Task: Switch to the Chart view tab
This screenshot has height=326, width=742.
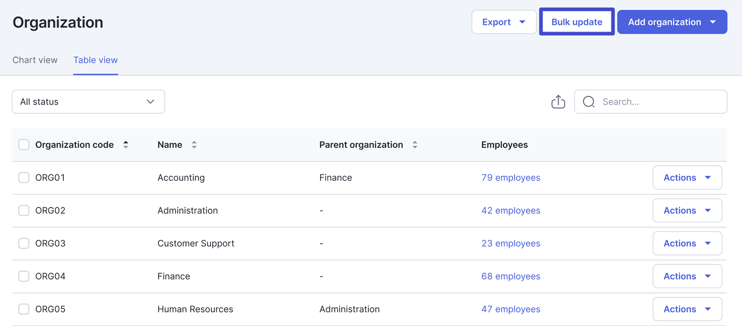Action: point(35,60)
